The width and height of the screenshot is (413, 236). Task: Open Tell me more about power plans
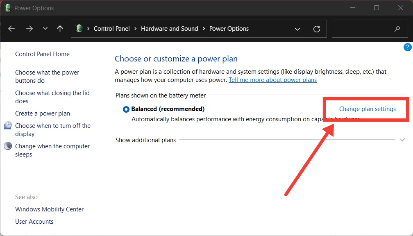coord(272,80)
